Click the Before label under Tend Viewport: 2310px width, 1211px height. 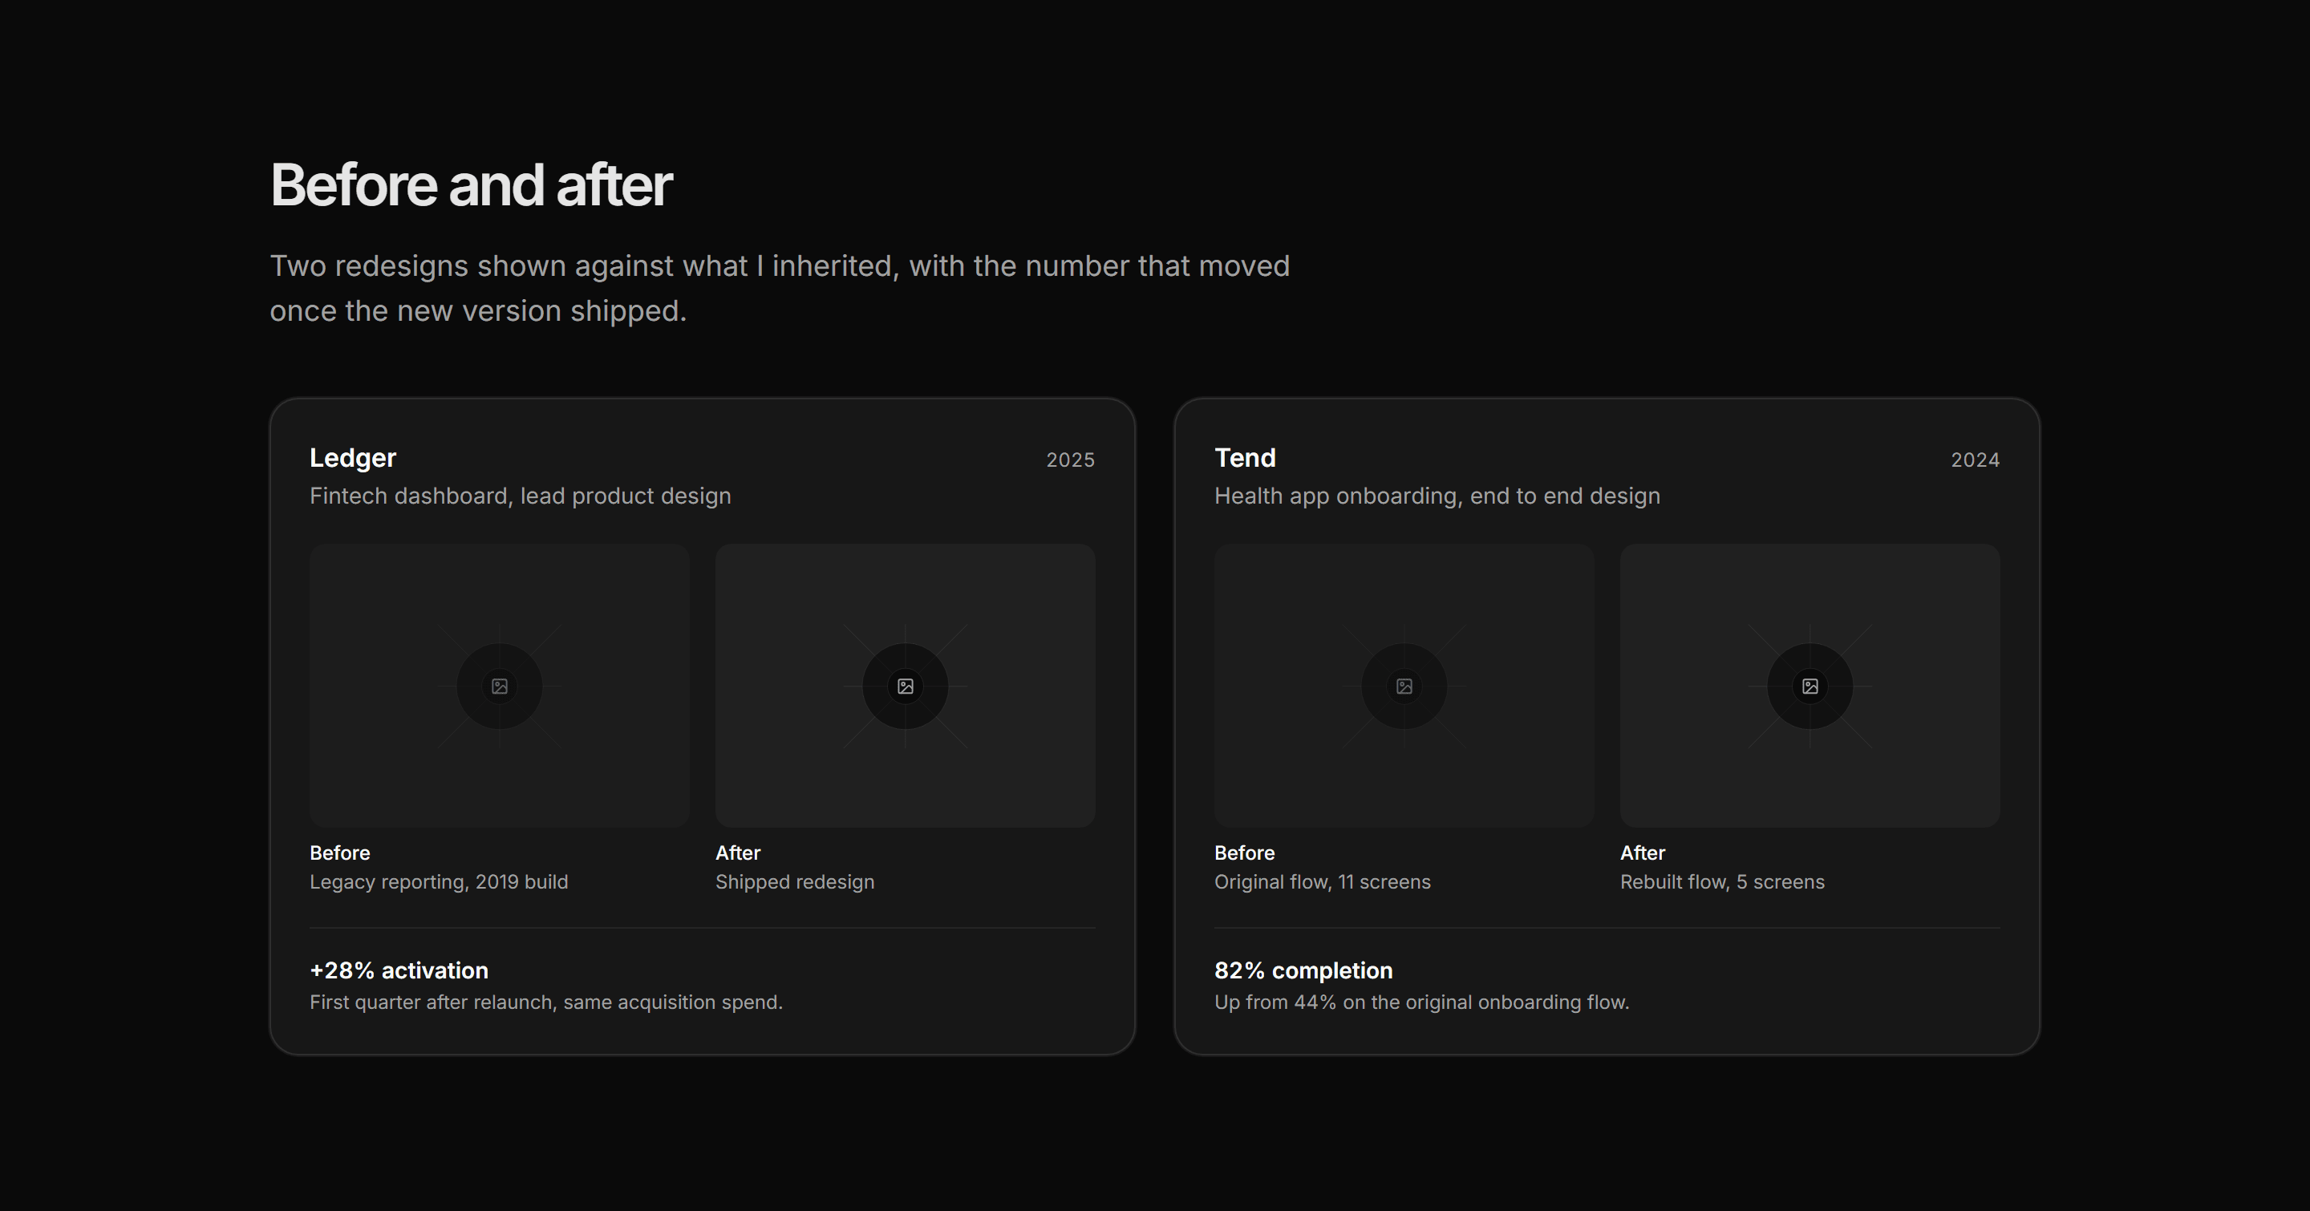tap(1245, 853)
